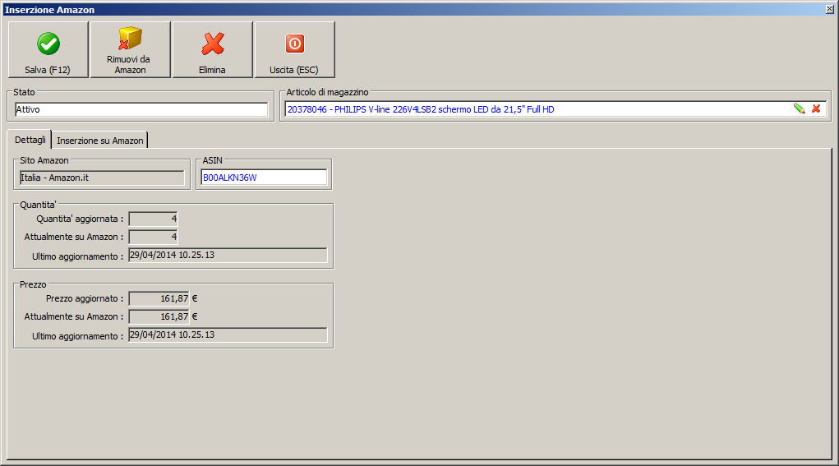Click quantity Attualmente su Amazon field
The height and width of the screenshot is (466, 839).
153,237
